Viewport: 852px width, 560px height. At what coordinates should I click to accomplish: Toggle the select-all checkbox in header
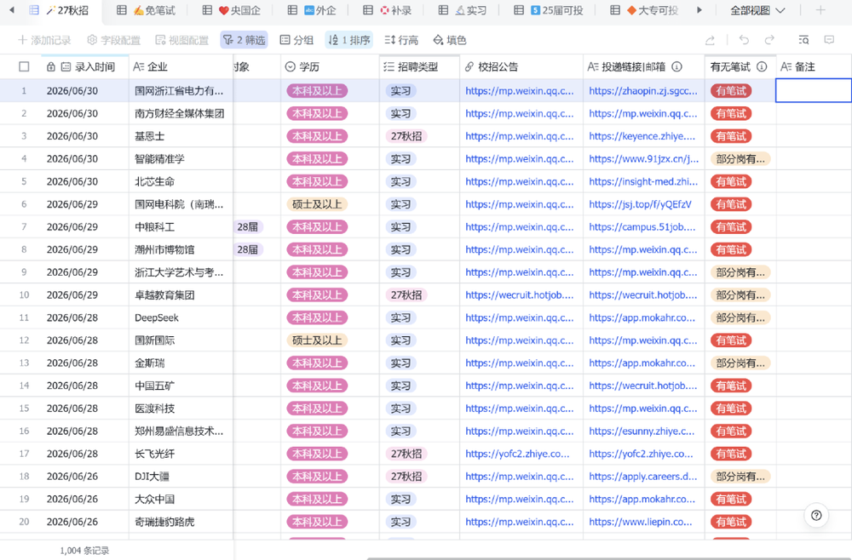[24, 66]
